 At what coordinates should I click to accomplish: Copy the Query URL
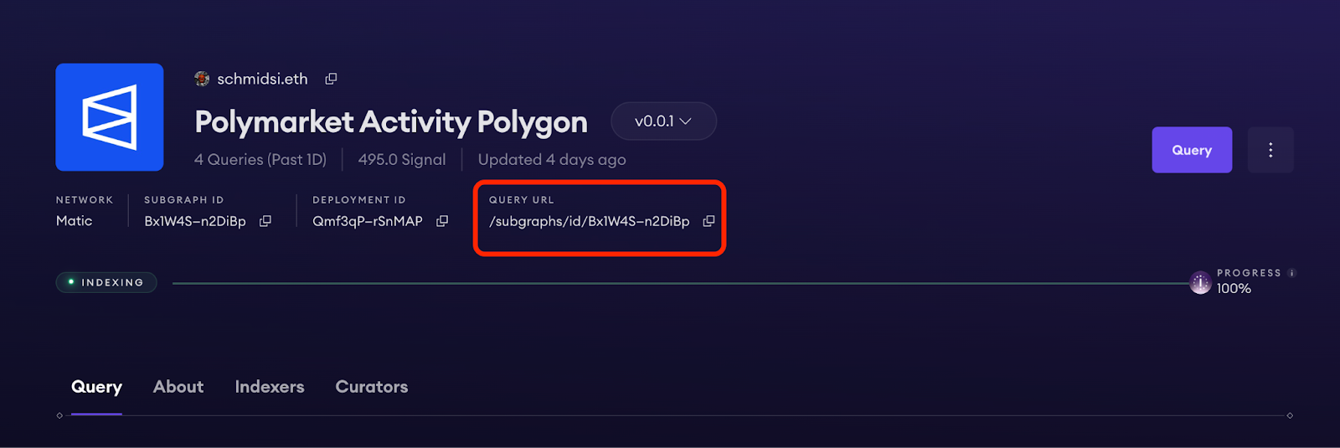coord(709,221)
